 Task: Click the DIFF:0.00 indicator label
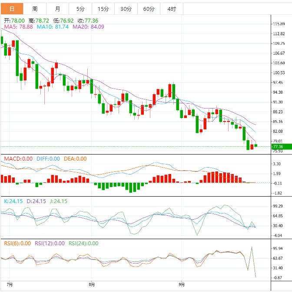point(48,159)
